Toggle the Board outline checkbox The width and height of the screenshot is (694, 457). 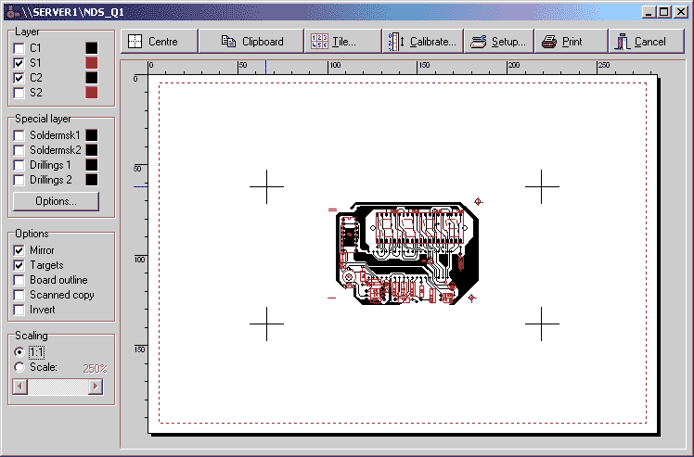[x=19, y=280]
